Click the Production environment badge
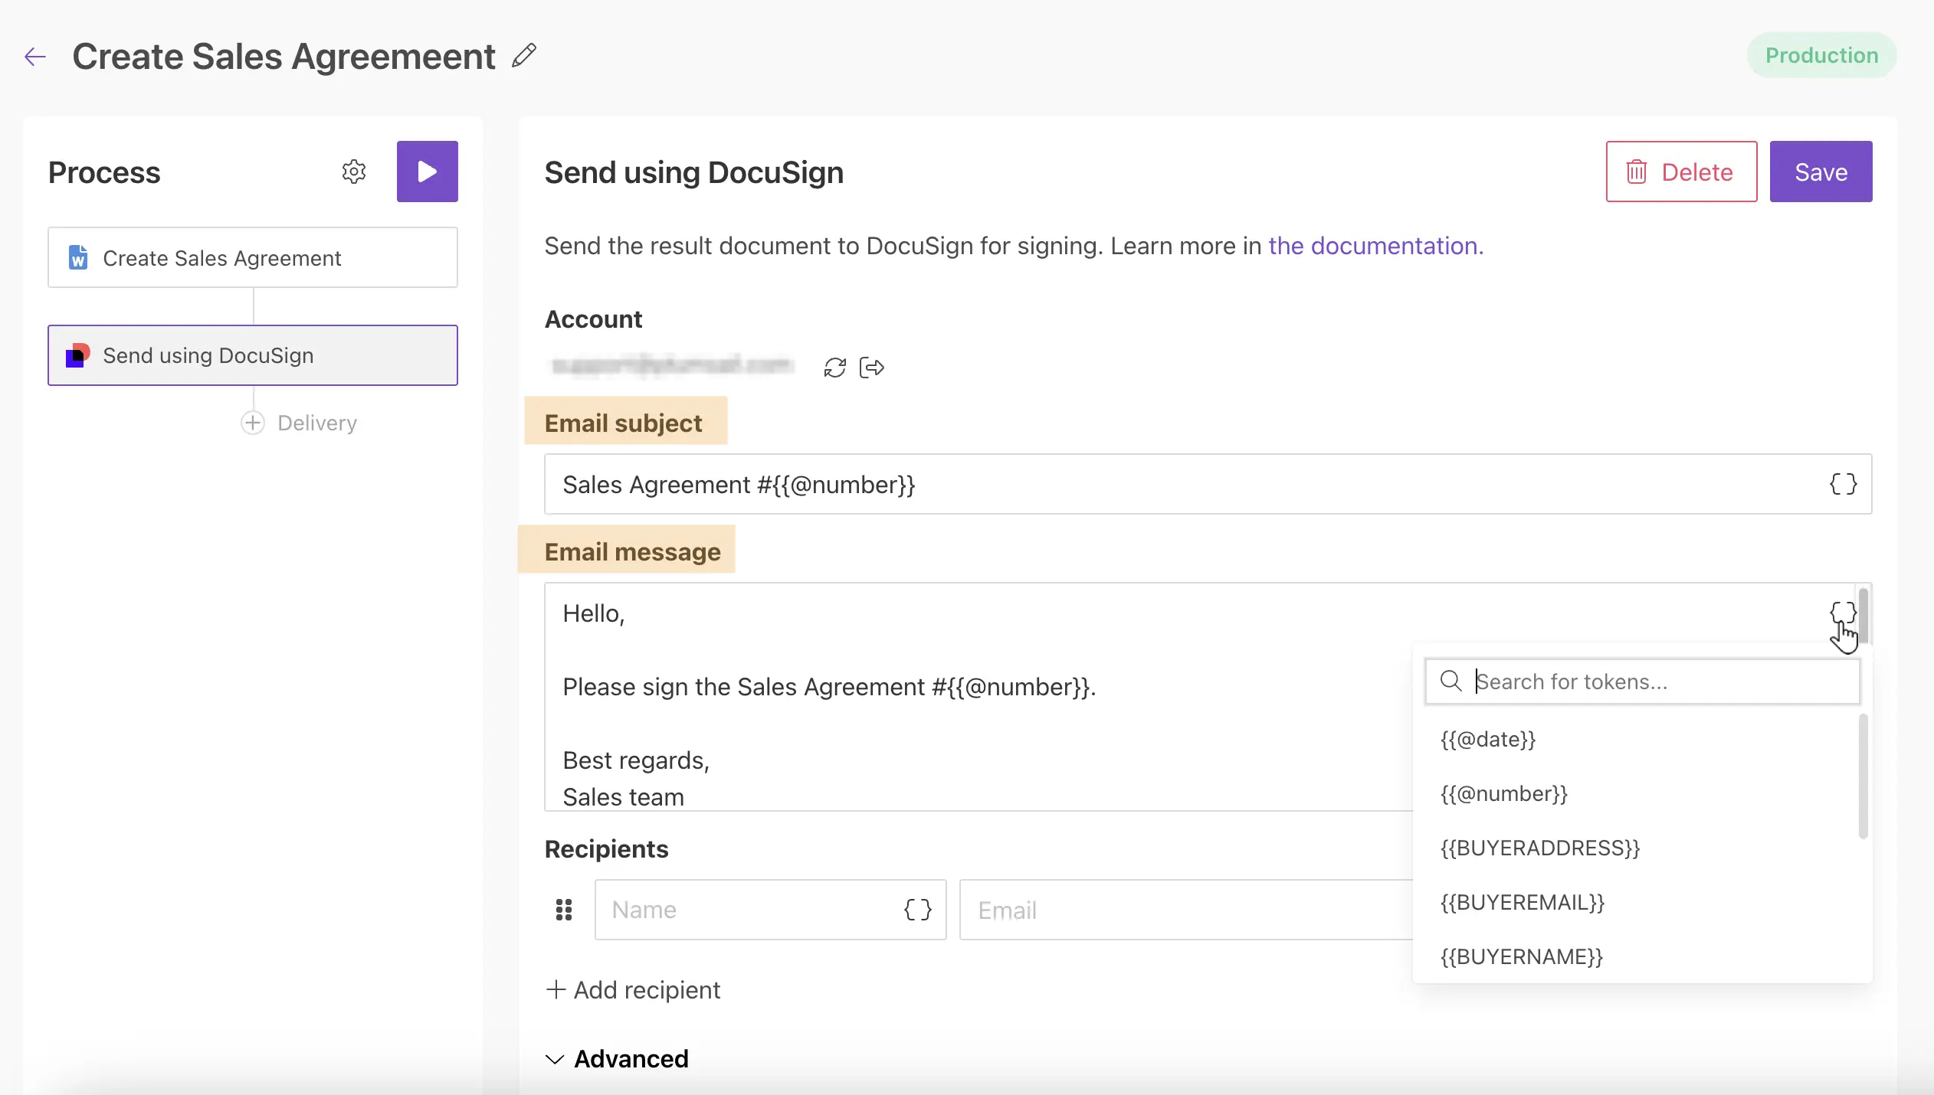1934x1095 pixels. [1821, 55]
